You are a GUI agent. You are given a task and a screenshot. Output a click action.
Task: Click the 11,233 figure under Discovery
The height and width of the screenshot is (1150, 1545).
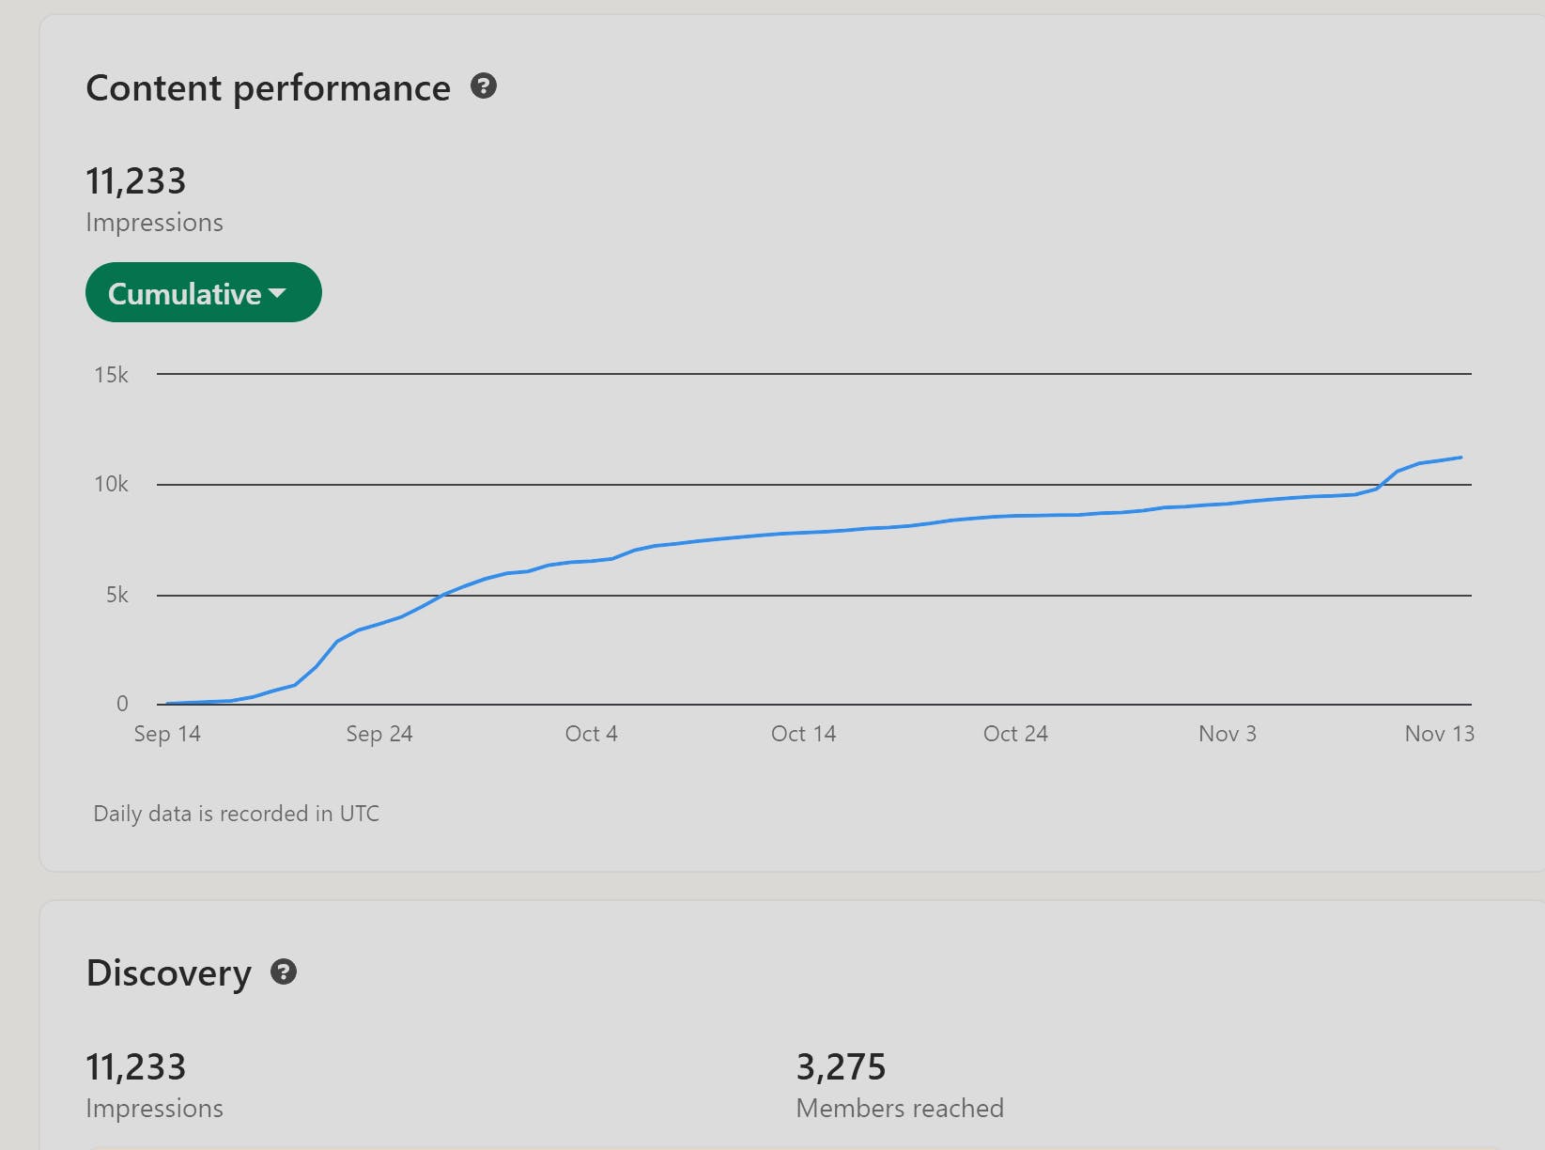tap(136, 1067)
